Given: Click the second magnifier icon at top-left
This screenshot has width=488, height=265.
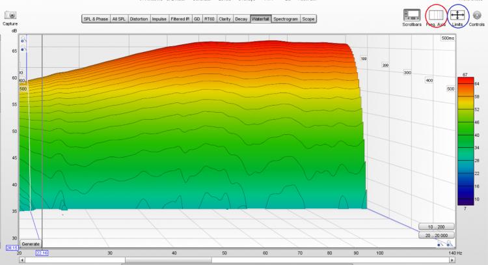Looking at the screenshot, I should [23, 49].
